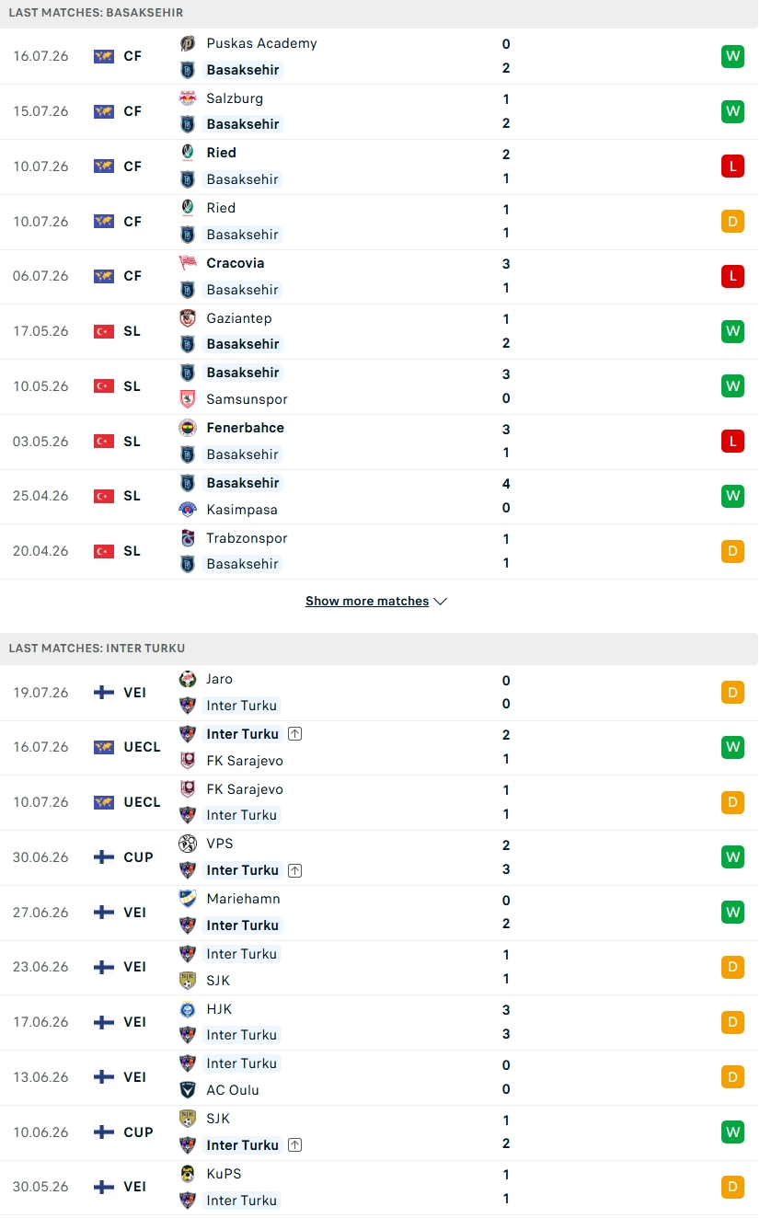Click the advancing arrow icon next to Inter Turku vs FK Sarajevo
Screen dimensions: 760x1218
click(x=294, y=734)
